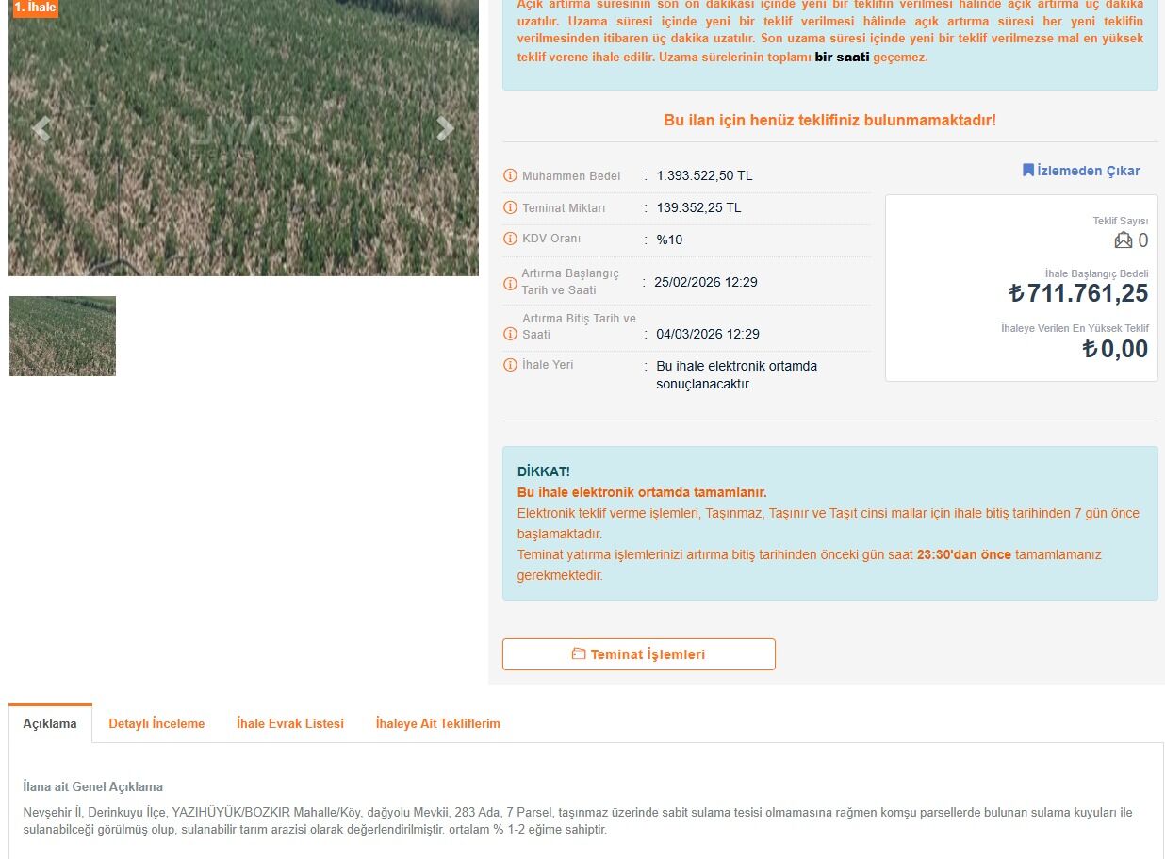
Task: Click the İzlemeden Çıkar link
Action: (x=1081, y=171)
